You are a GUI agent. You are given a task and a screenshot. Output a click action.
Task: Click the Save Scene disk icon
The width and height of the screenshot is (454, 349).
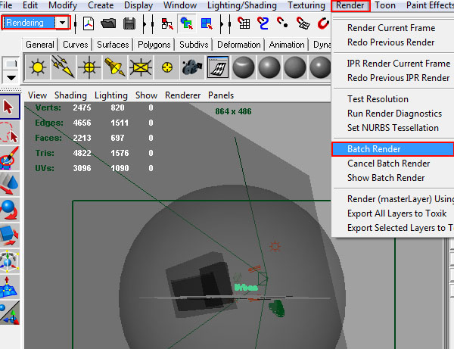129,23
